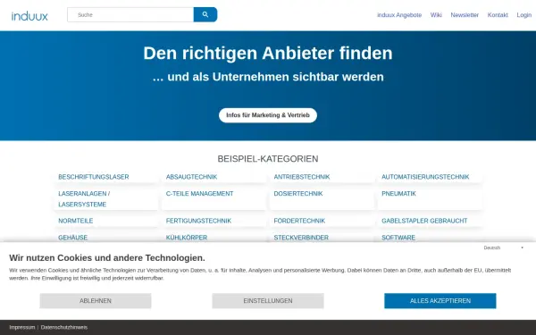Open the Normteile category

point(76,221)
